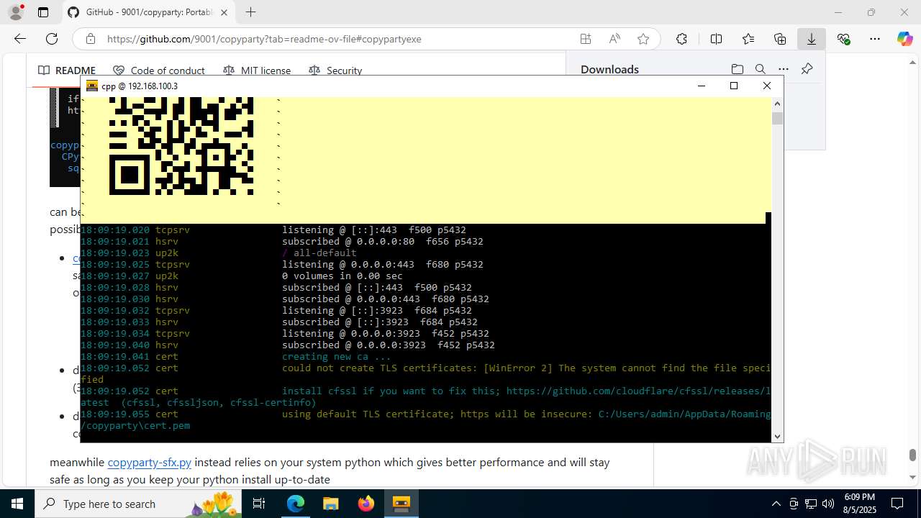This screenshot has height=518, width=921.
Task: Select the README tab
Action: (67, 71)
